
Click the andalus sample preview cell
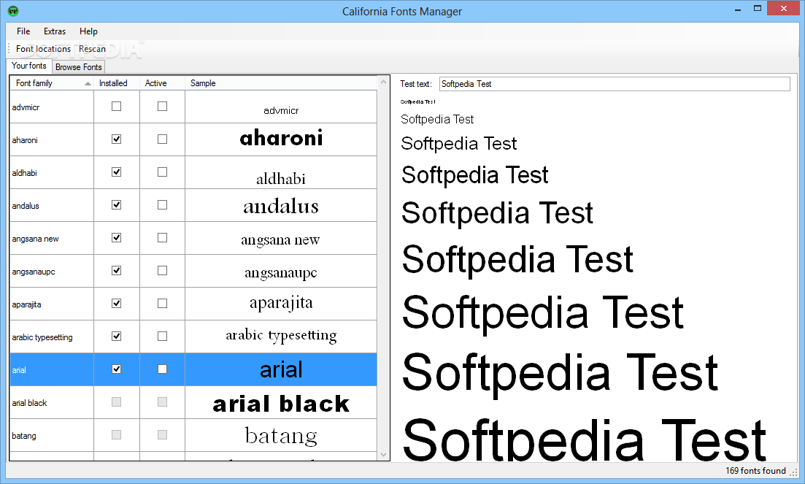click(x=281, y=205)
